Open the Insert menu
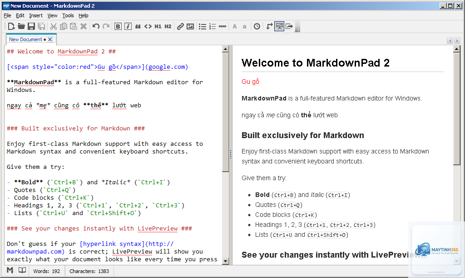The height and width of the screenshot is (278, 465). tap(36, 15)
